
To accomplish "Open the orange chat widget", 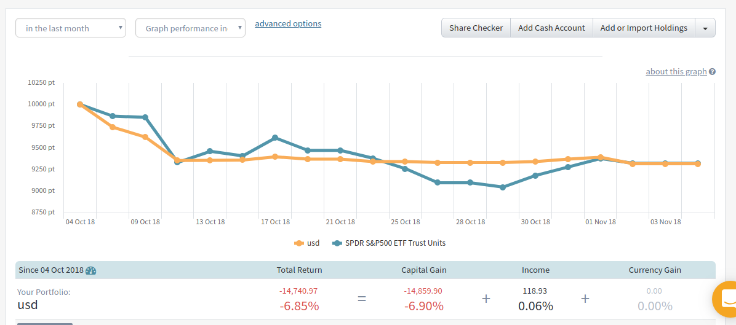I will (727, 299).
